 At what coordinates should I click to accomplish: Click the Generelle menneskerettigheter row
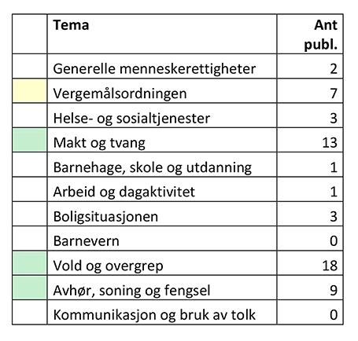click(x=178, y=66)
